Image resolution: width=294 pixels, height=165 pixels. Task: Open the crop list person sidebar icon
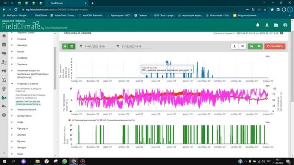coord(4,62)
